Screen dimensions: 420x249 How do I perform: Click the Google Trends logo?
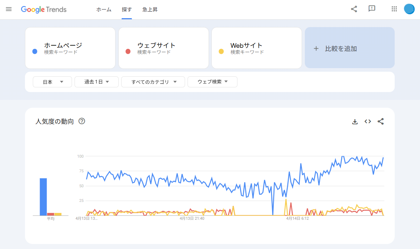pos(43,9)
